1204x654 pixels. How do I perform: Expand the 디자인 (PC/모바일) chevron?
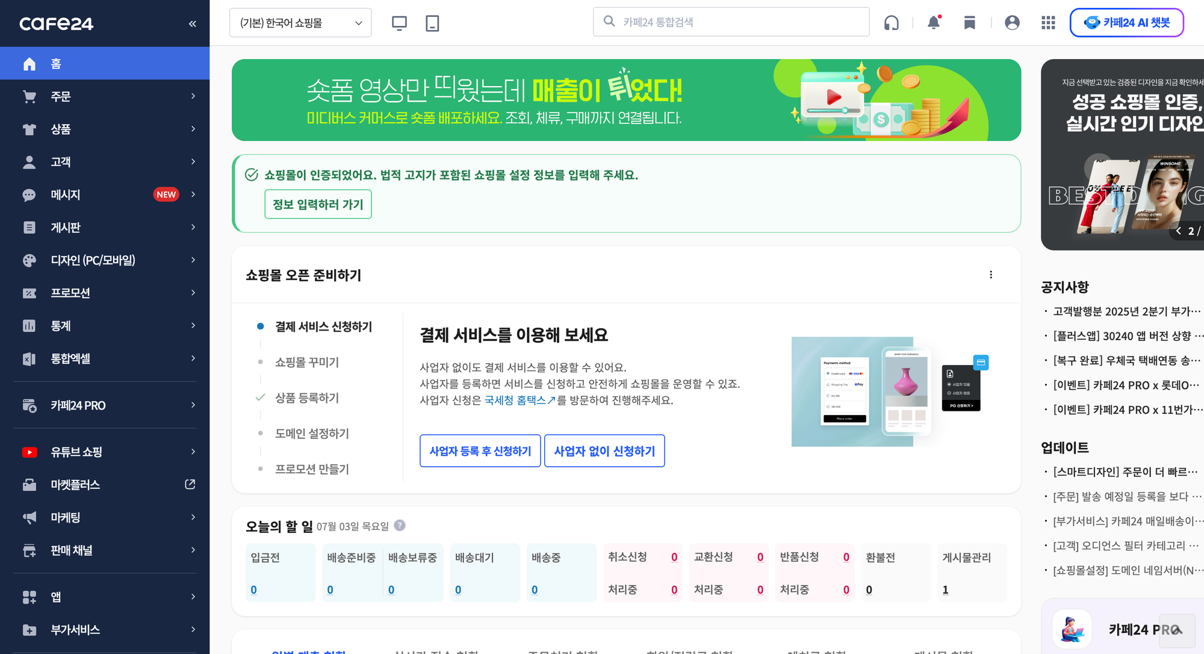[193, 260]
